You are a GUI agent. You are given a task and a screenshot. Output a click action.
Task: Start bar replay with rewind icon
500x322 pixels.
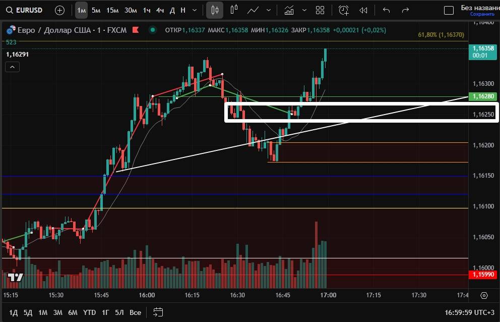363,10
